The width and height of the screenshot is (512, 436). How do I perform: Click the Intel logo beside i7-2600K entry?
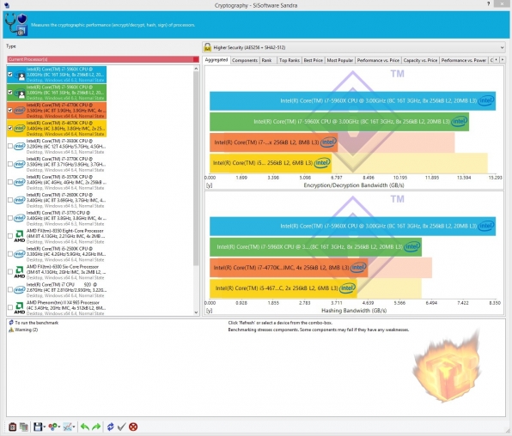point(19,200)
